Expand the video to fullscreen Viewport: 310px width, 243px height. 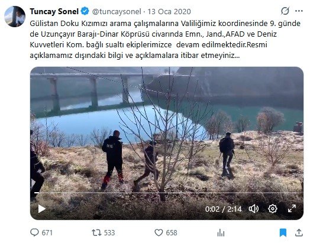pyautogui.click(x=292, y=209)
